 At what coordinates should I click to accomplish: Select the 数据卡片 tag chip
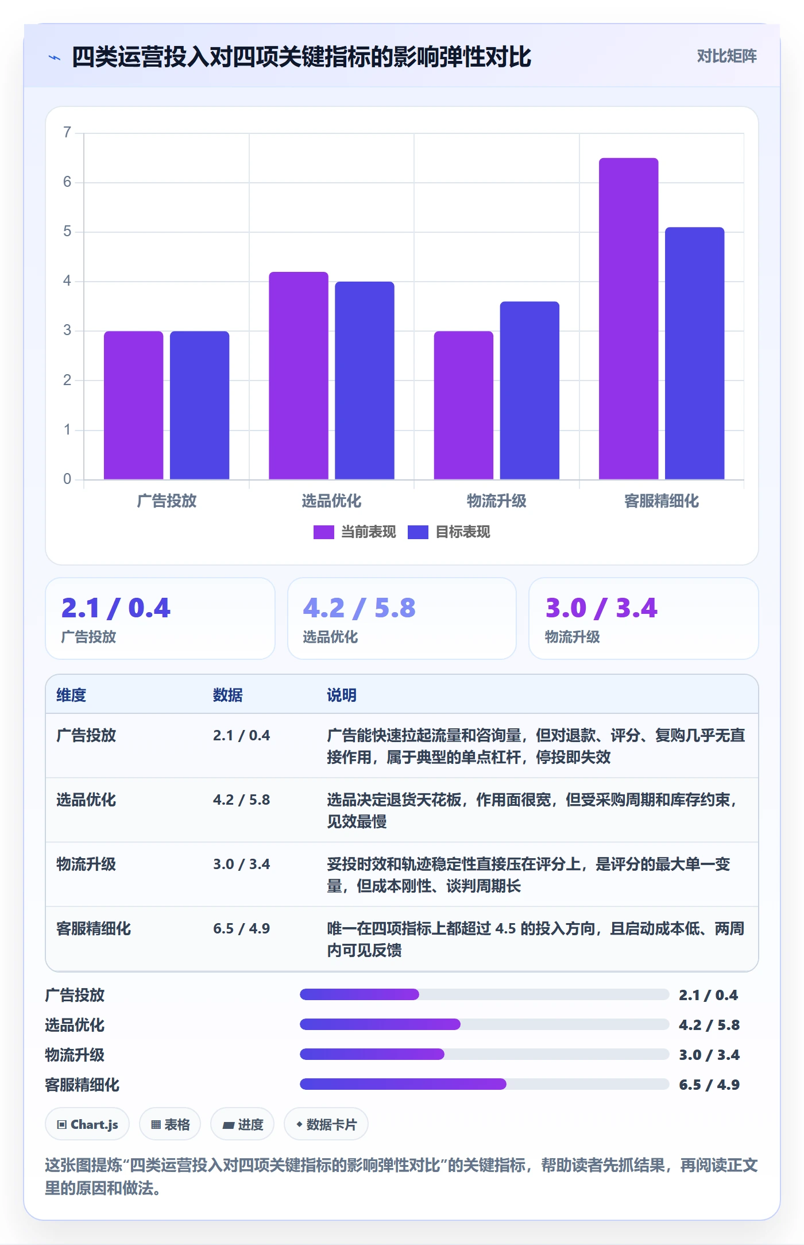tap(326, 1124)
